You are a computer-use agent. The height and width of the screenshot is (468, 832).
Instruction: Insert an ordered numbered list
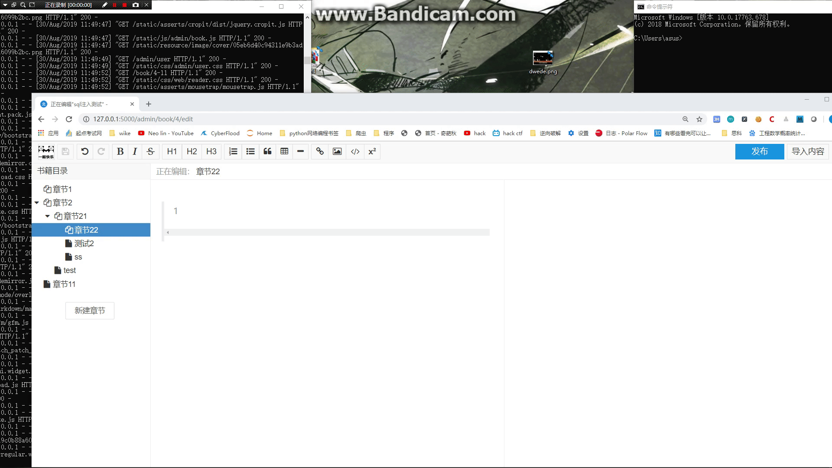[233, 151]
